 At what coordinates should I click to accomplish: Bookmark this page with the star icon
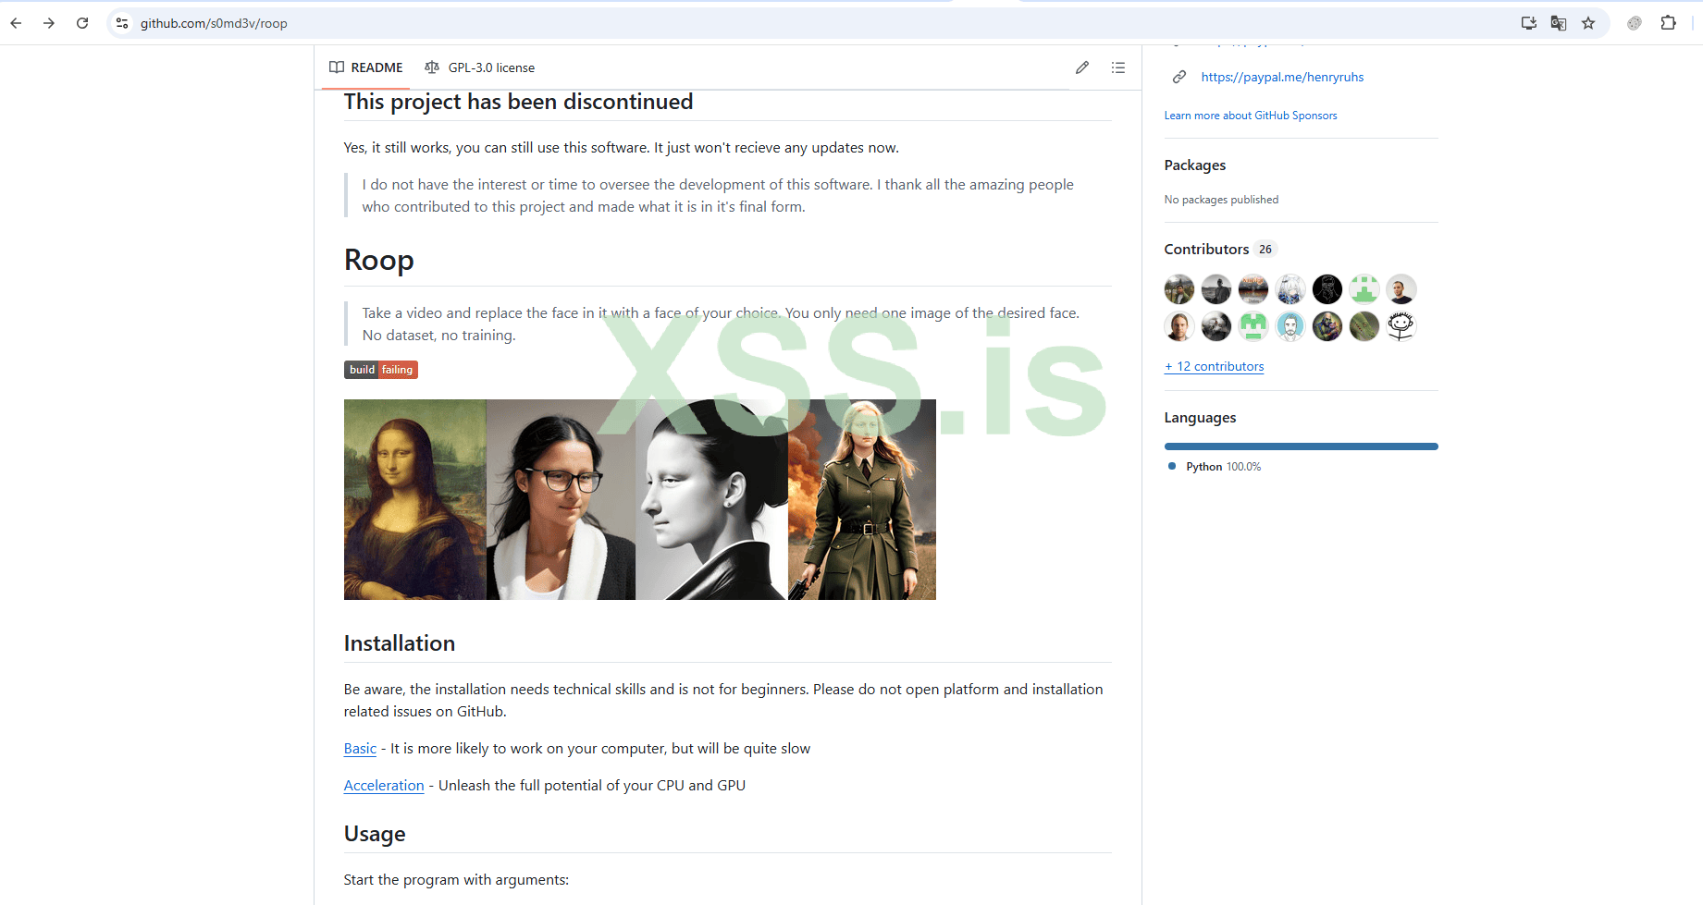(1588, 23)
